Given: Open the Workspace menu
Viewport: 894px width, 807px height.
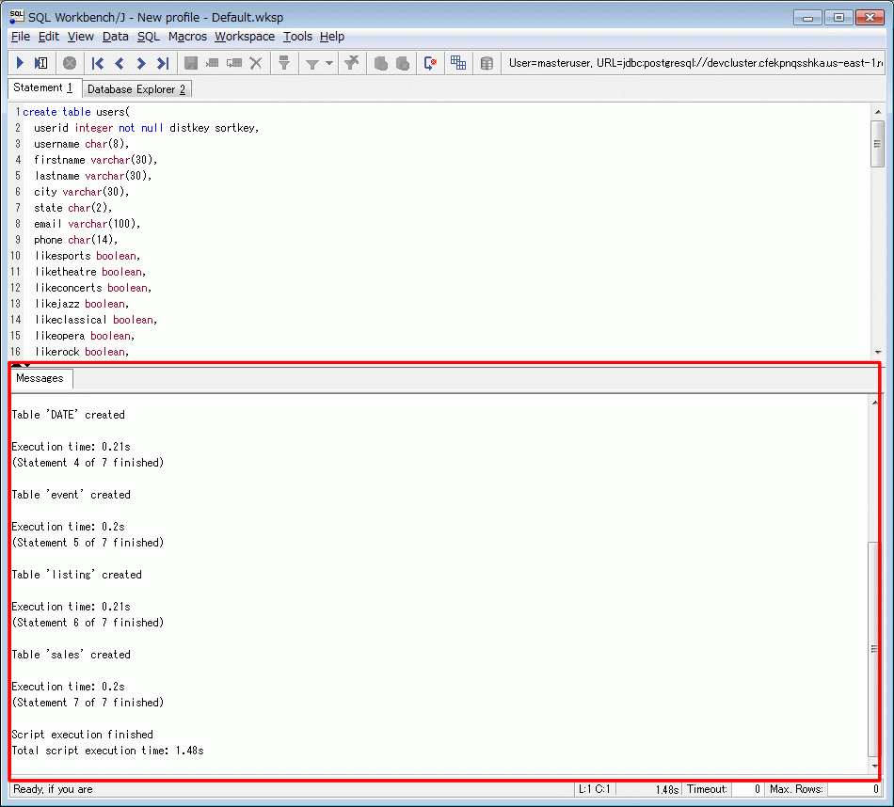Looking at the screenshot, I should pos(245,37).
